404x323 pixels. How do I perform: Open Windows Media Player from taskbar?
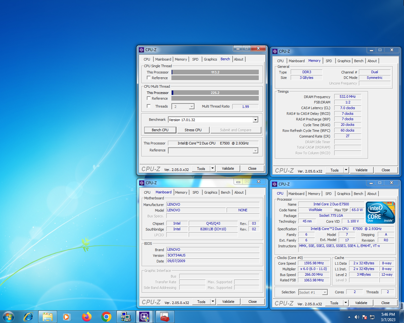[x=67, y=317]
